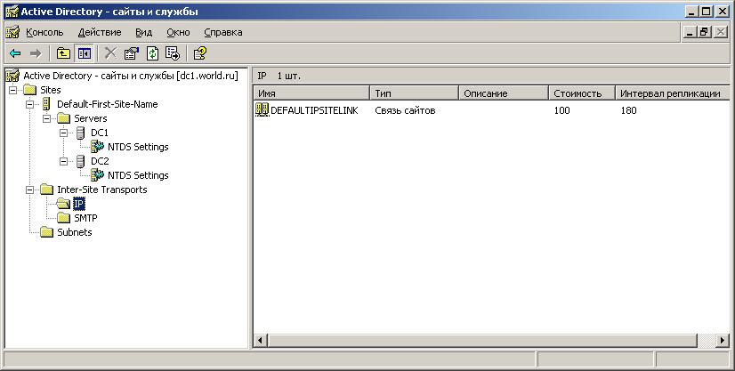The height and width of the screenshot is (371, 735).
Task: Click the Delete X toolbar icon
Action: pyautogui.click(x=110, y=53)
